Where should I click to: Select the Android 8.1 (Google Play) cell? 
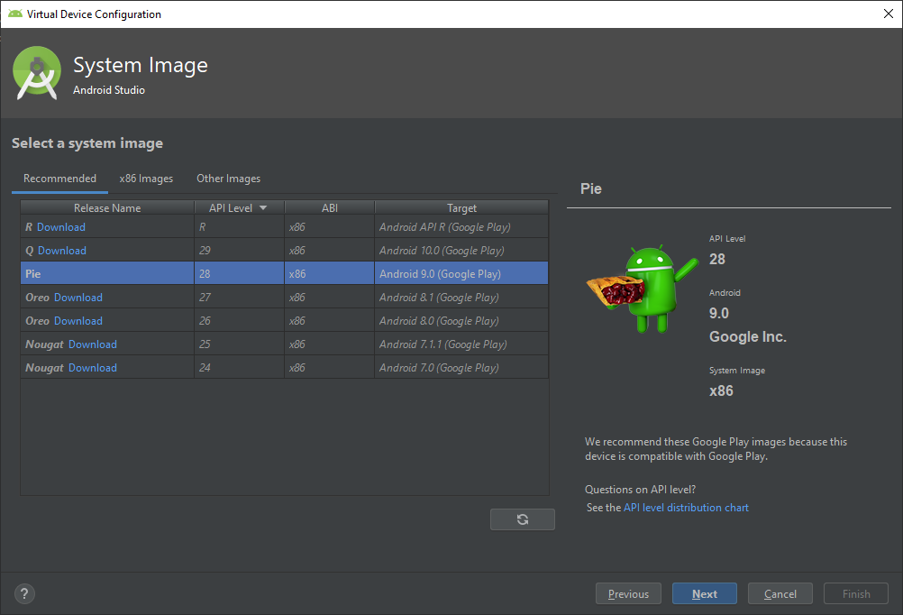point(461,298)
